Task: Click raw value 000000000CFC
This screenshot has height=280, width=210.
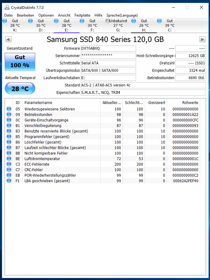Action: coord(185,120)
